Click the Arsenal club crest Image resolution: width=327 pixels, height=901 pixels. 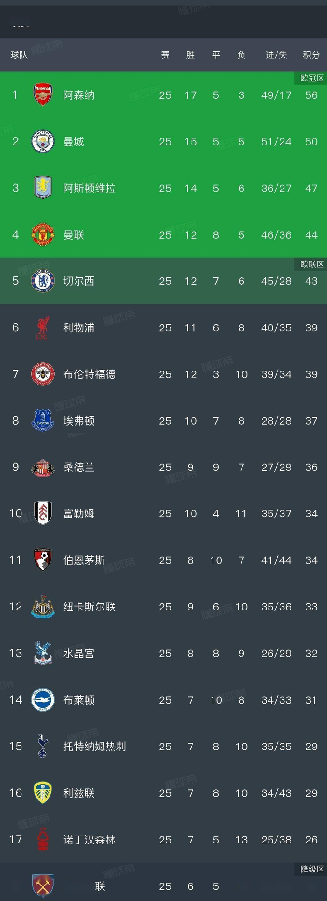43,94
